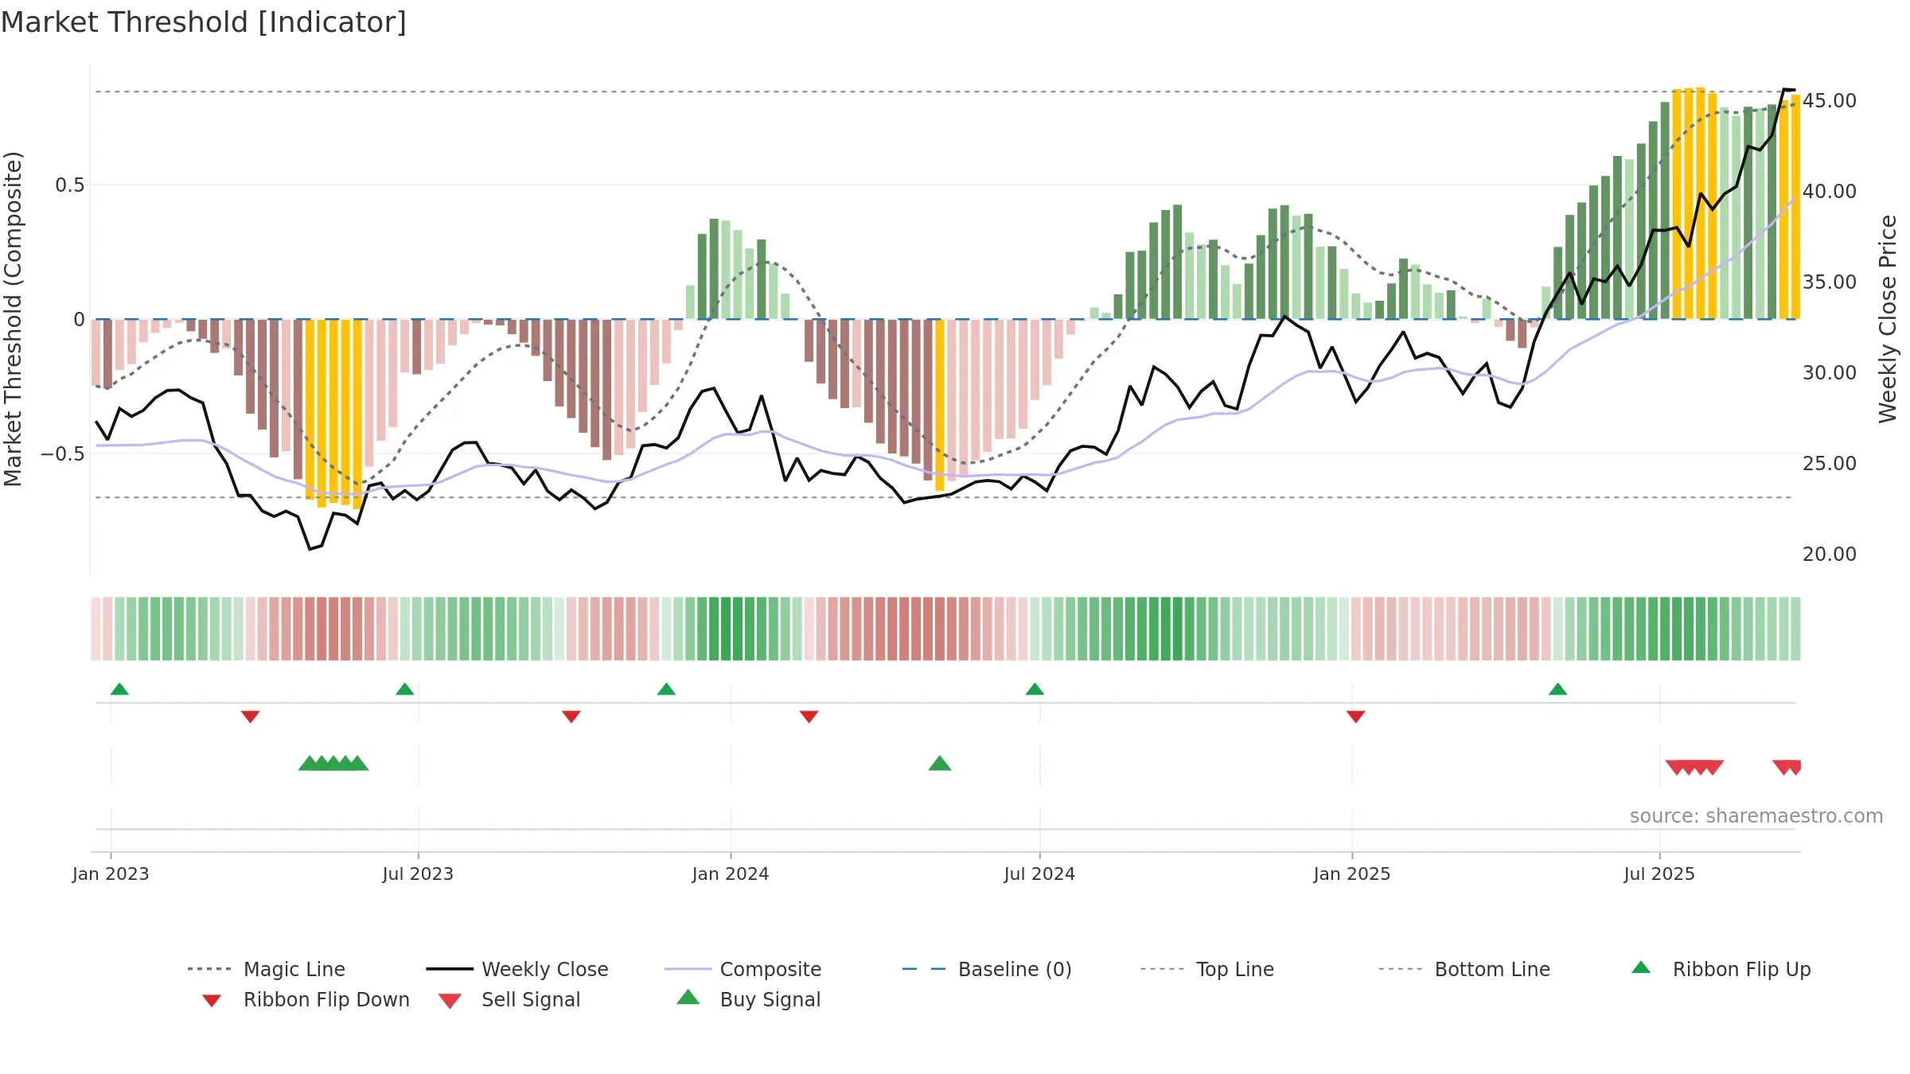
Task: Click the ribbon flip up marker near Jul 2024
Action: pos(1035,689)
